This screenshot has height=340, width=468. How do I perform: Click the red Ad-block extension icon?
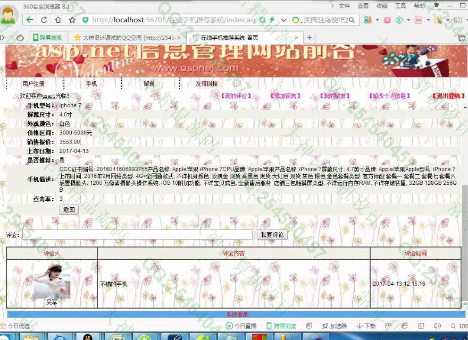point(419,20)
